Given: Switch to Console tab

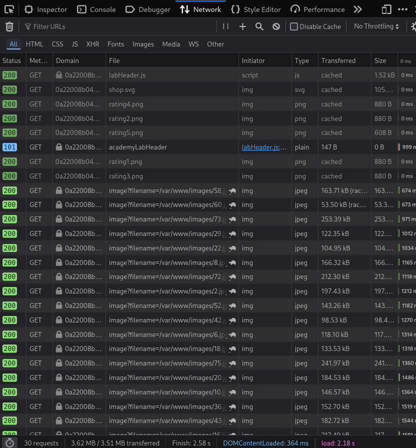Looking at the screenshot, I should [96, 9].
